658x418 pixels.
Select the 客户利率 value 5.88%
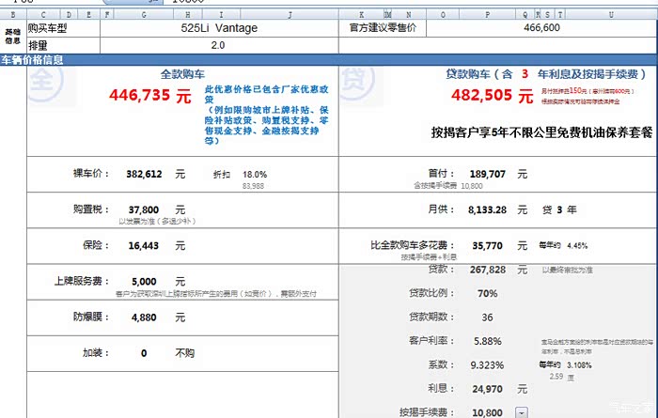click(x=488, y=341)
